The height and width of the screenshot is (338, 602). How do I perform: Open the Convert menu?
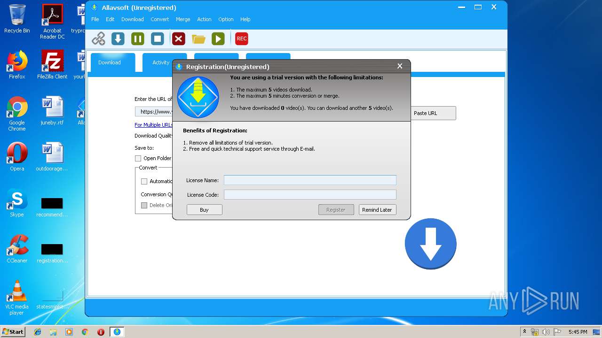click(x=160, y=19)
